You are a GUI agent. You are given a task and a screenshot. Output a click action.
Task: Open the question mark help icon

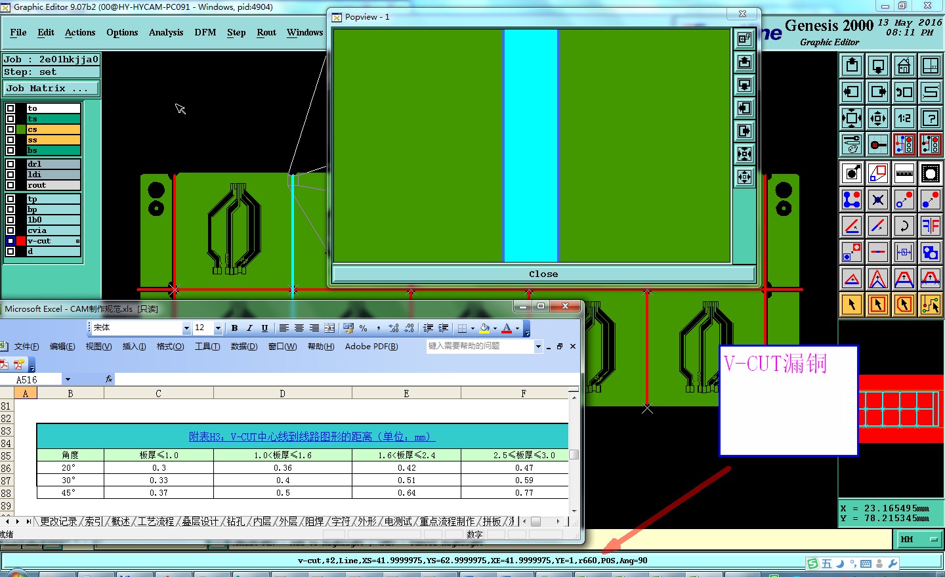pos(931,118)
